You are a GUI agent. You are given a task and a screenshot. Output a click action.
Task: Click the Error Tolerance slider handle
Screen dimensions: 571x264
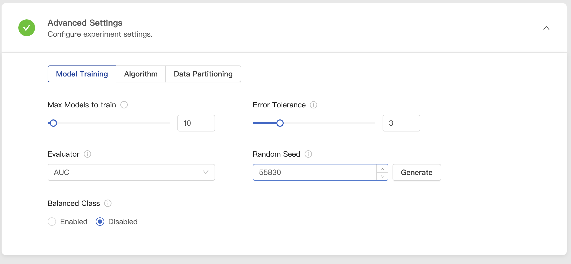point(280,123)
